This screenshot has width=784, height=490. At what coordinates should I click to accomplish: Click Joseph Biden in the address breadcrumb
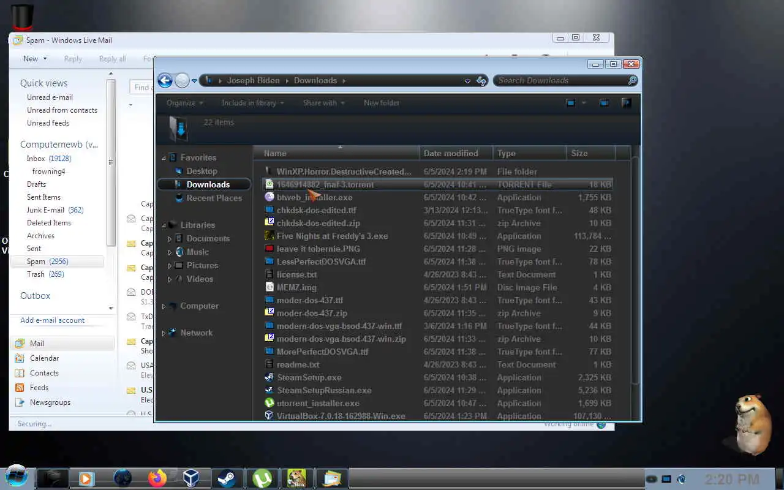pos(254,80)
